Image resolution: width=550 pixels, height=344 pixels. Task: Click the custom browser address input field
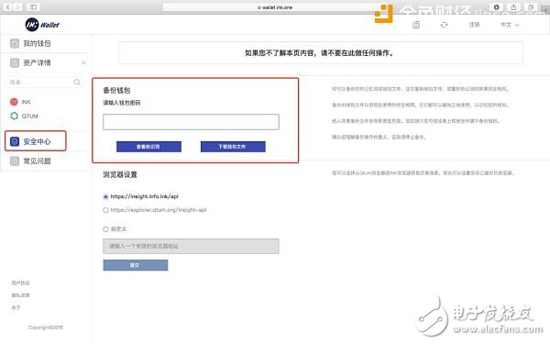coord(192,246)
